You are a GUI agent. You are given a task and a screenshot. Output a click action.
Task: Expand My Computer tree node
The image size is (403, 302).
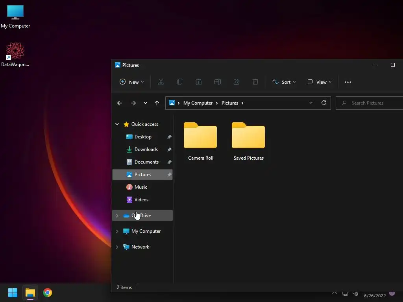(117, 231)
